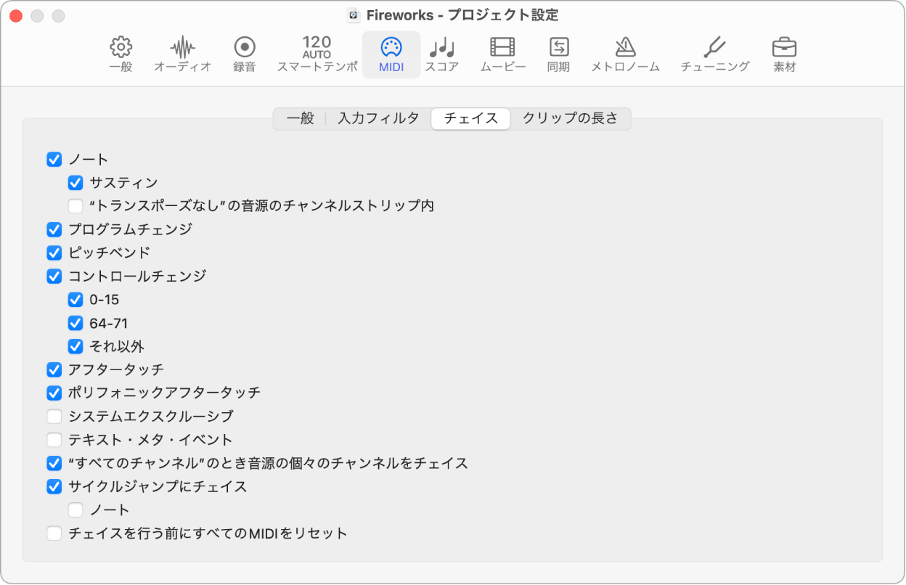Uncheck the 64-71 checkbox
This screenshot has width=906, height=585.
[x=75, y=322]
